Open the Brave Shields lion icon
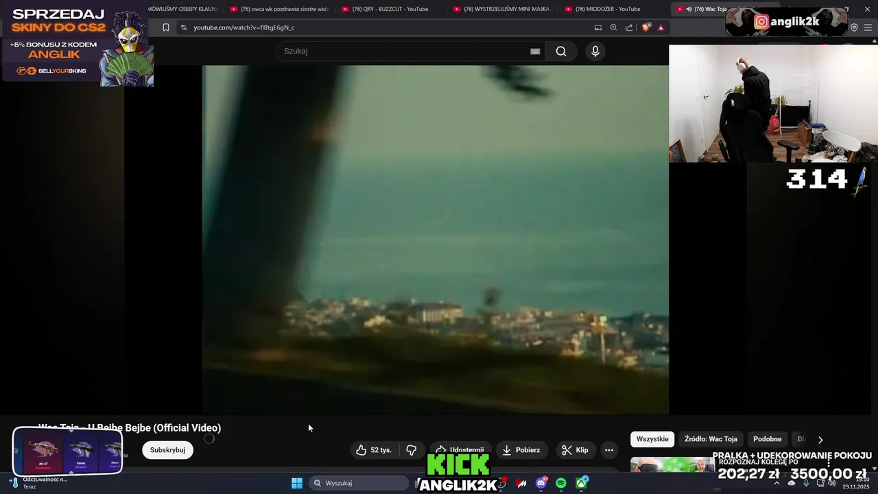Viewport: 878px width, 494px height. 645,27
